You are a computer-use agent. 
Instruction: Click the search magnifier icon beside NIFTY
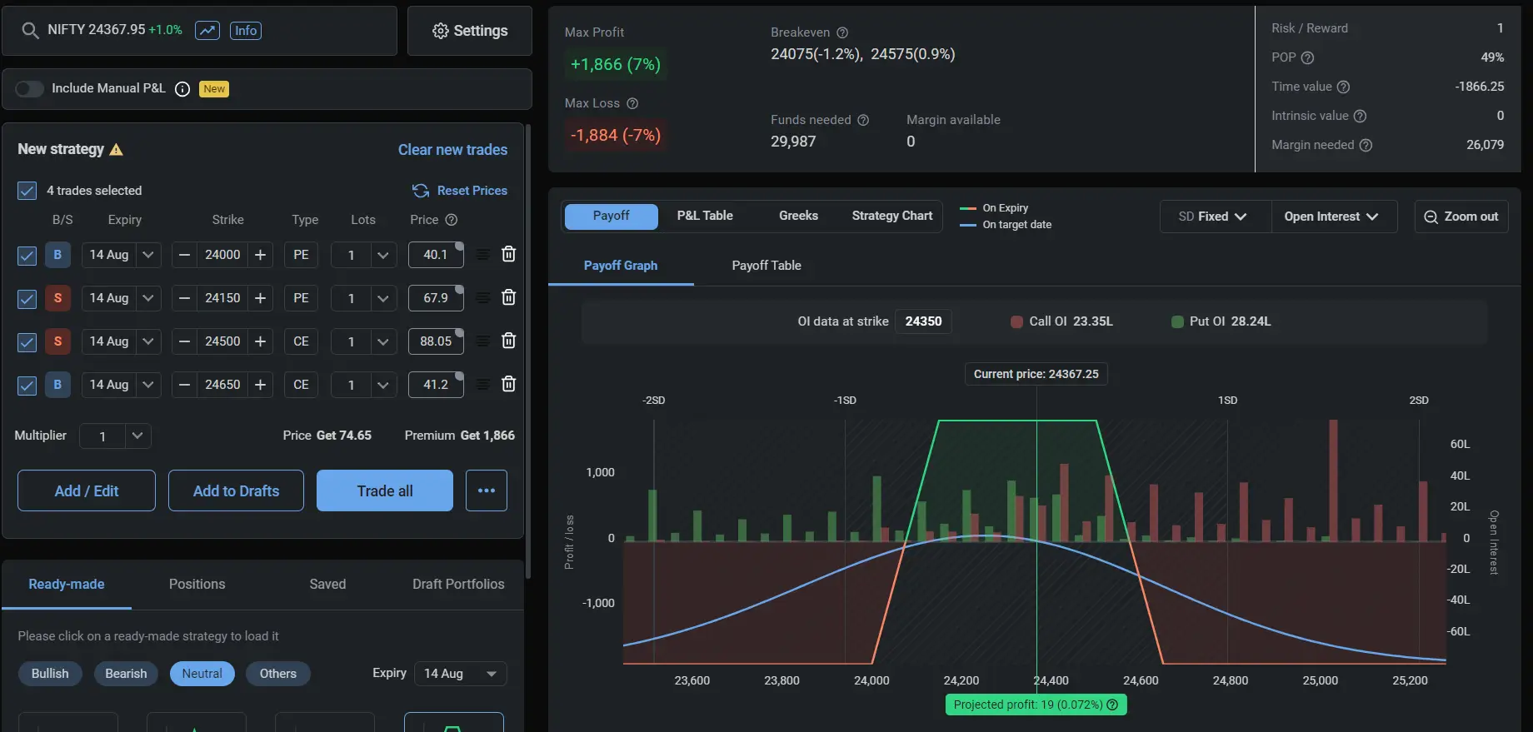tap(30, 31)
